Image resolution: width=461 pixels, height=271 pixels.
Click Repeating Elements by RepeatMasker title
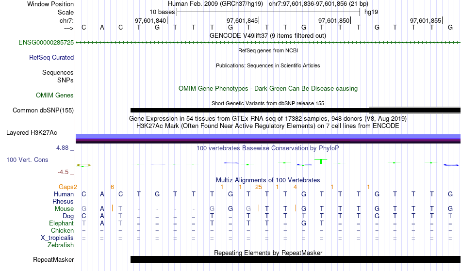tap(268, 253)
